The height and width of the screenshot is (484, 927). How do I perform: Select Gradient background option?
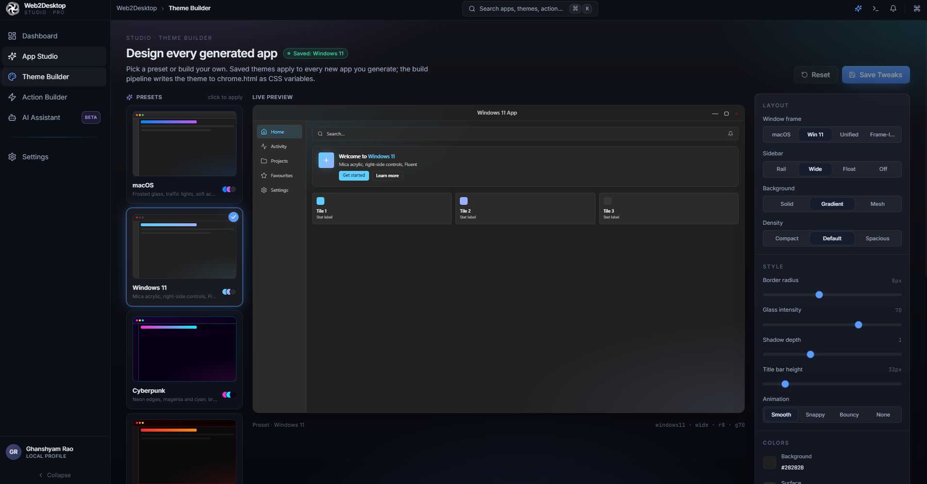click(832, 204)
